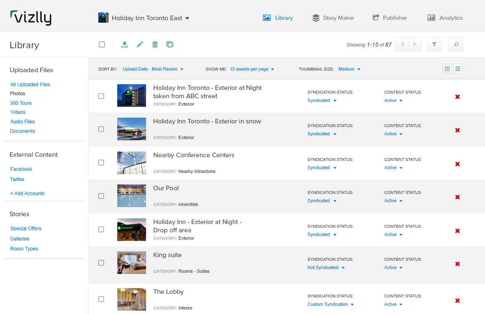
Task: Open the search magnifier button
Action: click(456, 44)
